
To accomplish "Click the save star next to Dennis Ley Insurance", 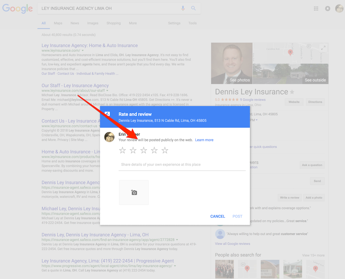I will (292, 92).
